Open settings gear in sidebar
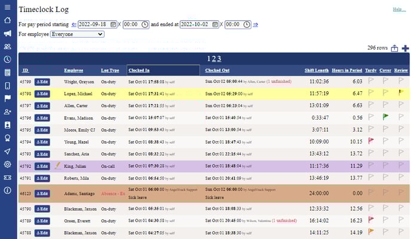Viewport: 411px width, 239px height. (x=8, y=164)
